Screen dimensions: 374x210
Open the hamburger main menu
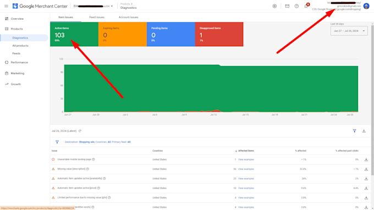pyautogui.click(x=6, y=6)
